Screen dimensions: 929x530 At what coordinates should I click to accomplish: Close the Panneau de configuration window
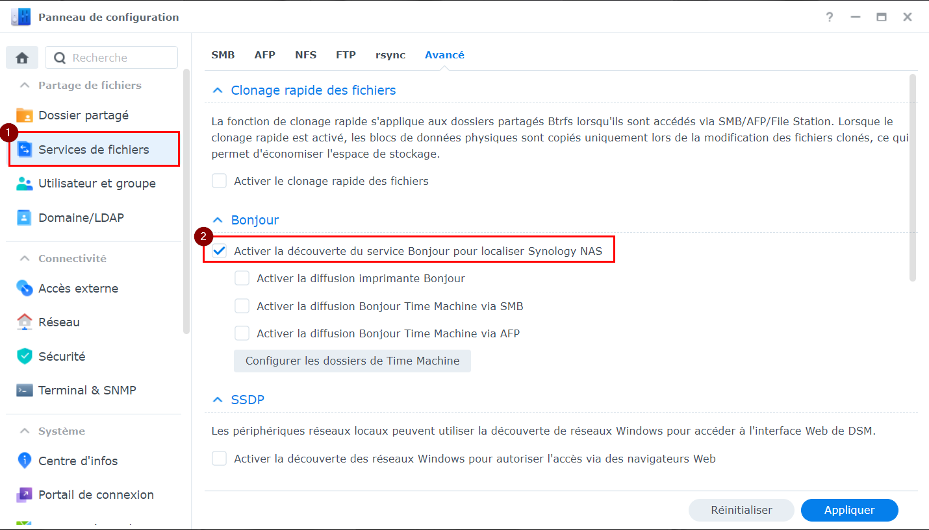pos(908,18)
